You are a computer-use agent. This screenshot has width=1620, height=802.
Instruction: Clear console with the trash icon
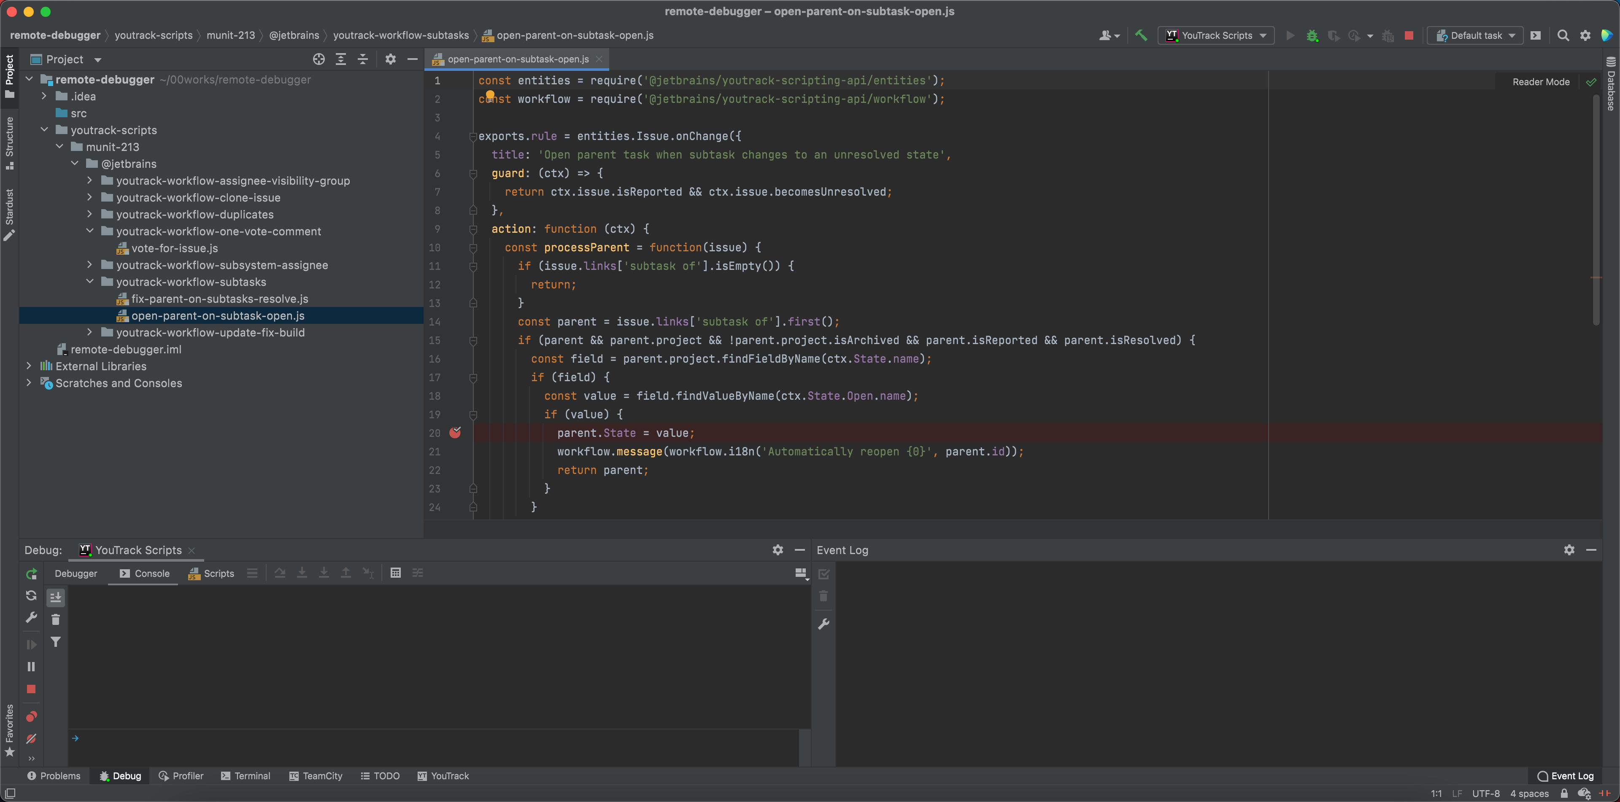(55, 620)
